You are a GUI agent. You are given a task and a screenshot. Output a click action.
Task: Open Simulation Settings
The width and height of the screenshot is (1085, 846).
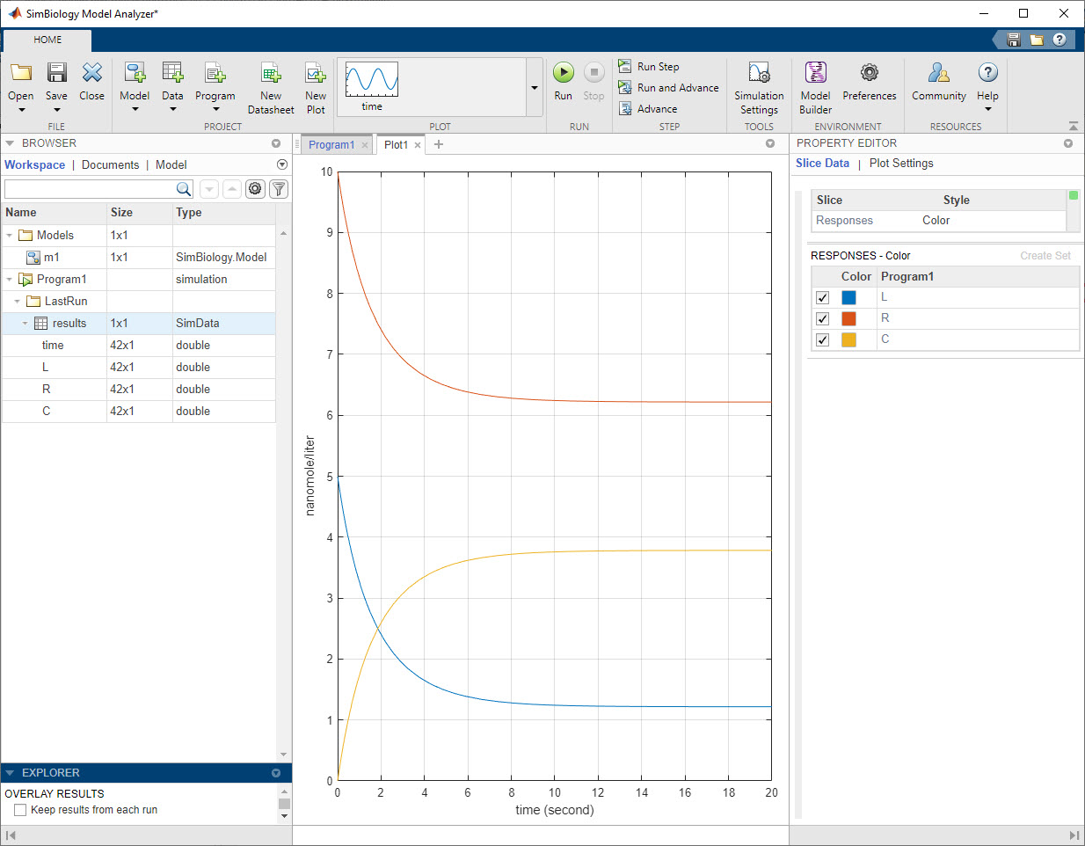click(758, 73)
